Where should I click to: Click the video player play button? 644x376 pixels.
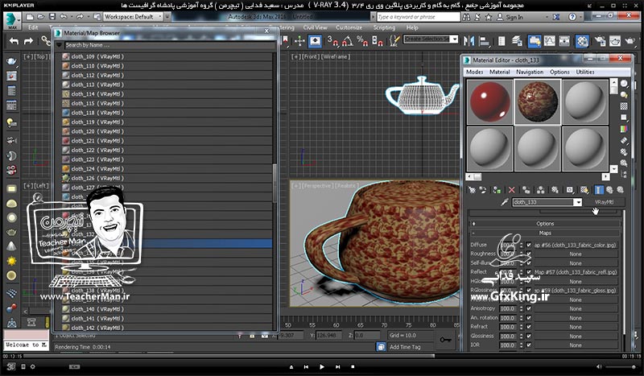pos(321,366)
